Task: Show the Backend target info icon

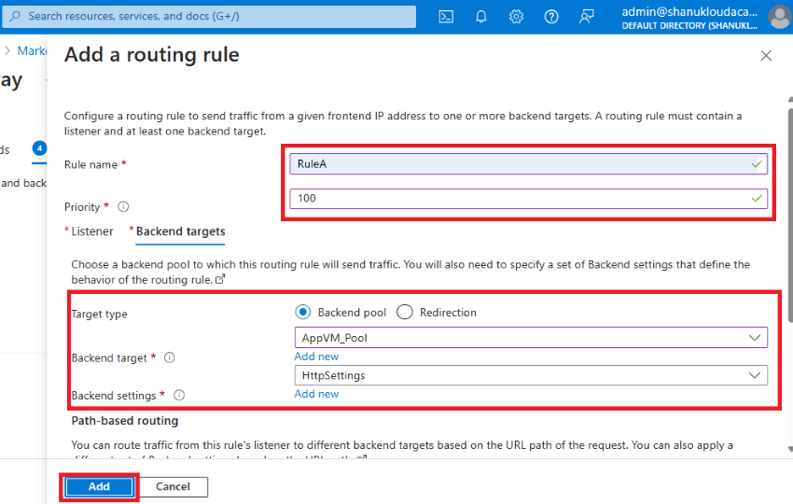Action: click(x=170, y=357)
